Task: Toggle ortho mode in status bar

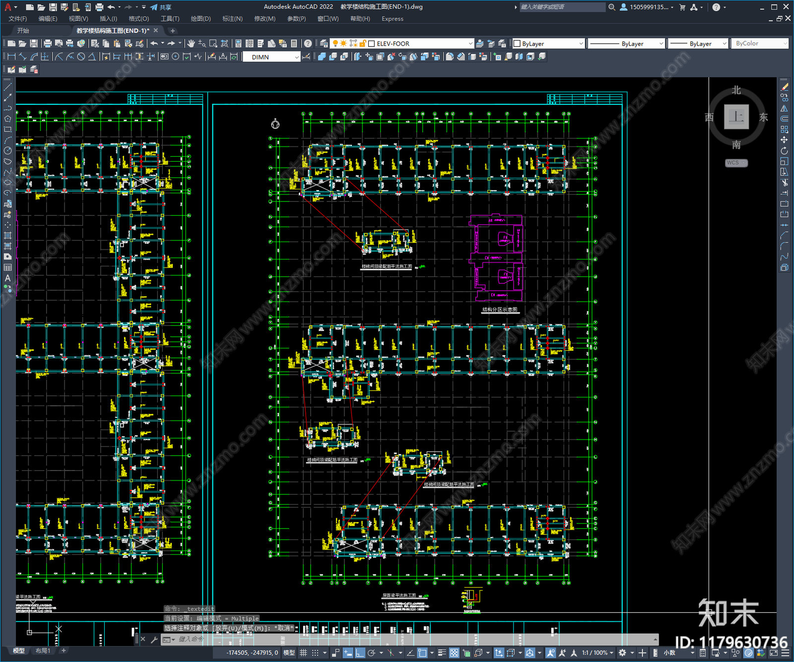Action: click(359, 653)
